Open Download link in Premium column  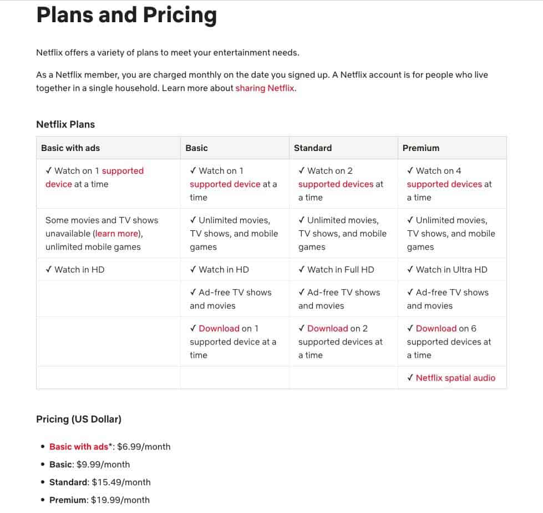coord(437,328)
